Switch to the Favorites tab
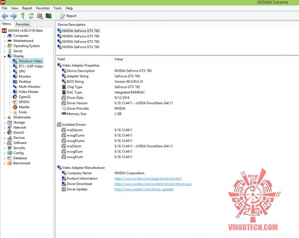The image size is (299, 238). pos(22,24)
